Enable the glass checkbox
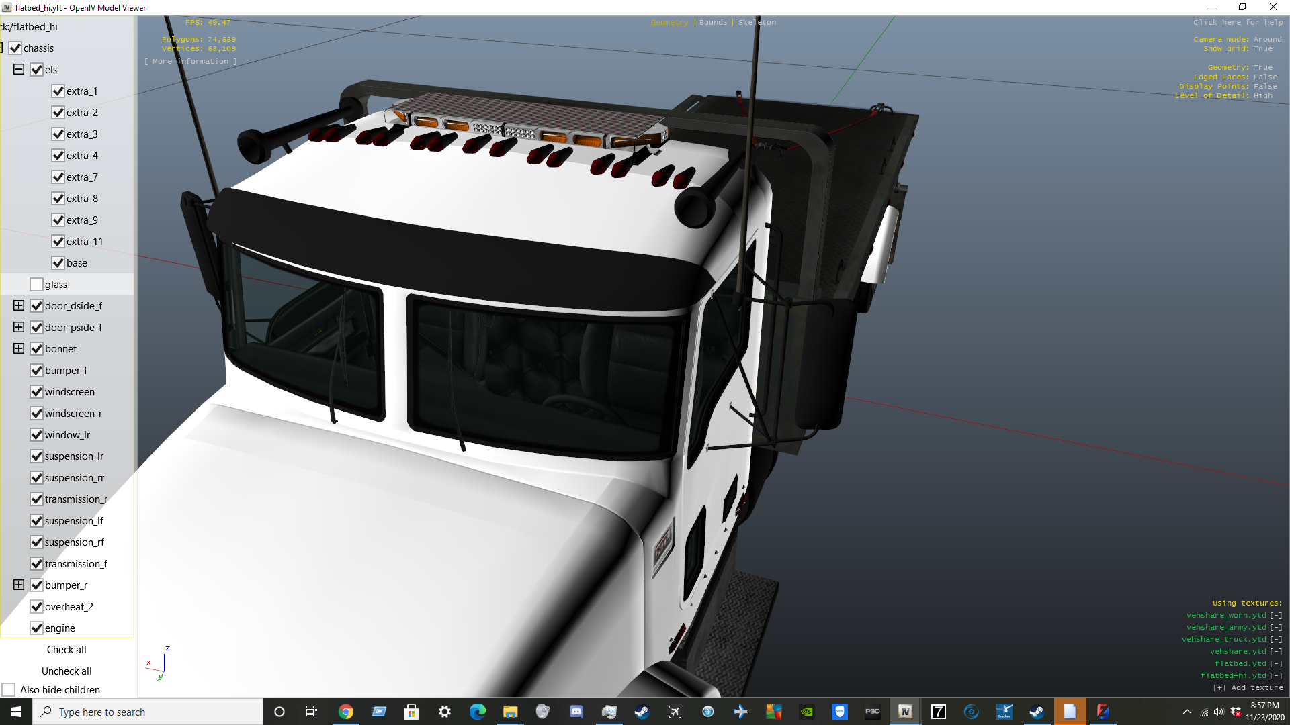 pos(37,285)
